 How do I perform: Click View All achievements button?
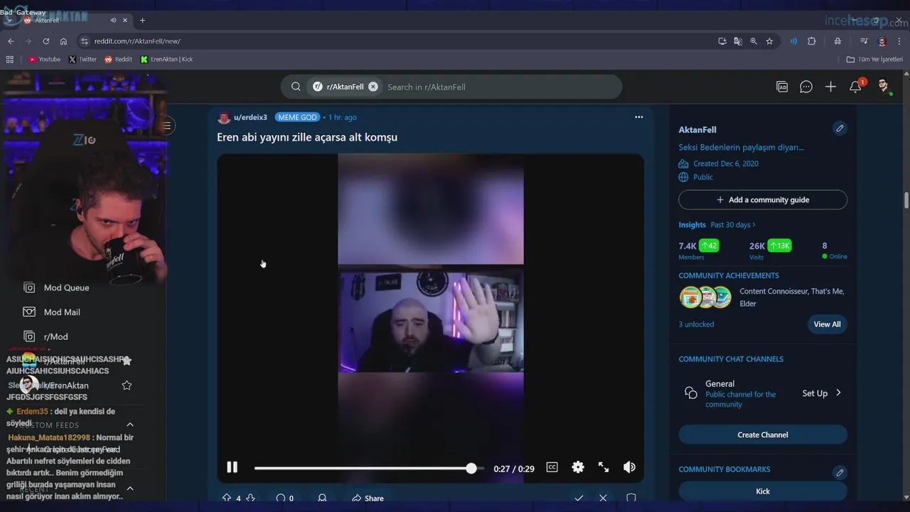pyautogui.click(x=827, y=324)
